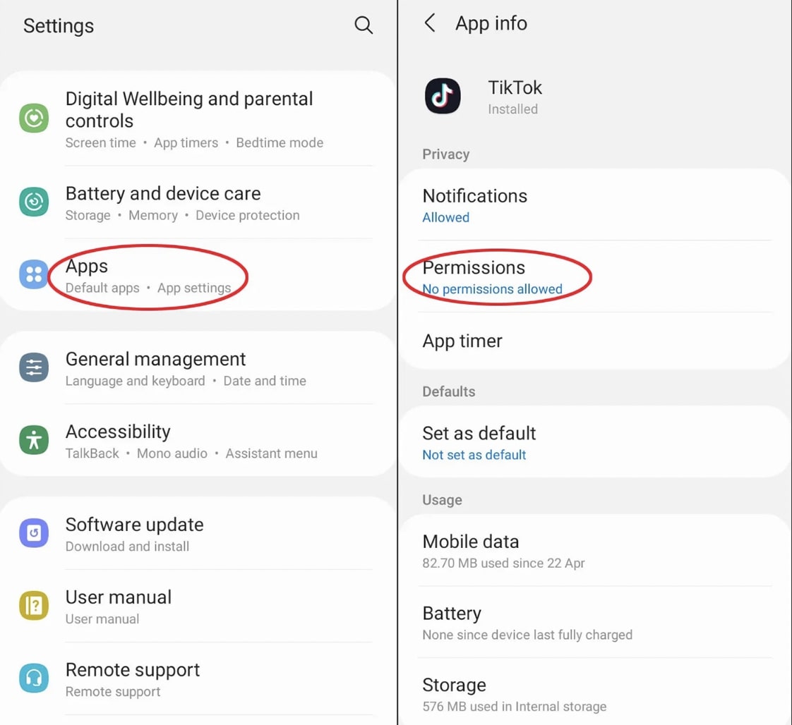792x725 pixels.
Task: Tap the 'No permissions allowed' status text
Action: pos(492,289)
